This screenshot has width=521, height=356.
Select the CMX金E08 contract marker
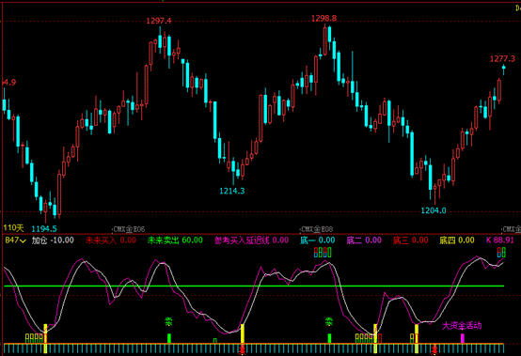(316, 229)
